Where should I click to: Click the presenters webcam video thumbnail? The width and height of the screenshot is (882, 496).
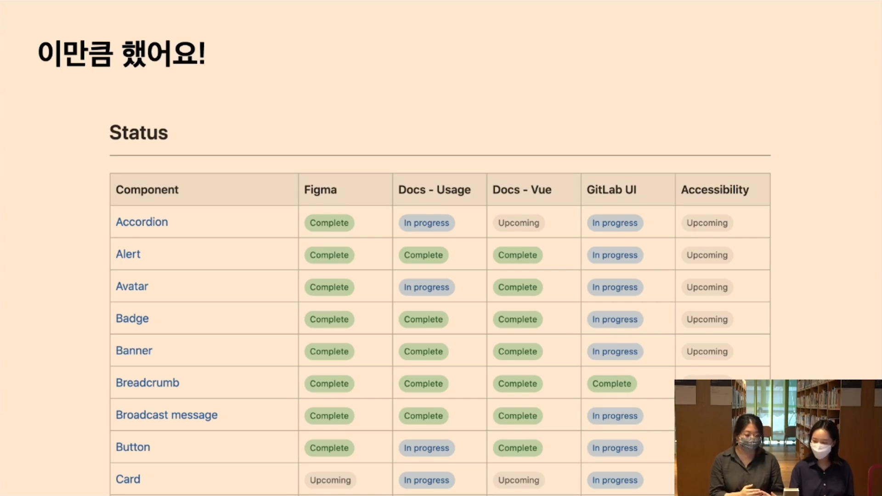pos(778,437)
